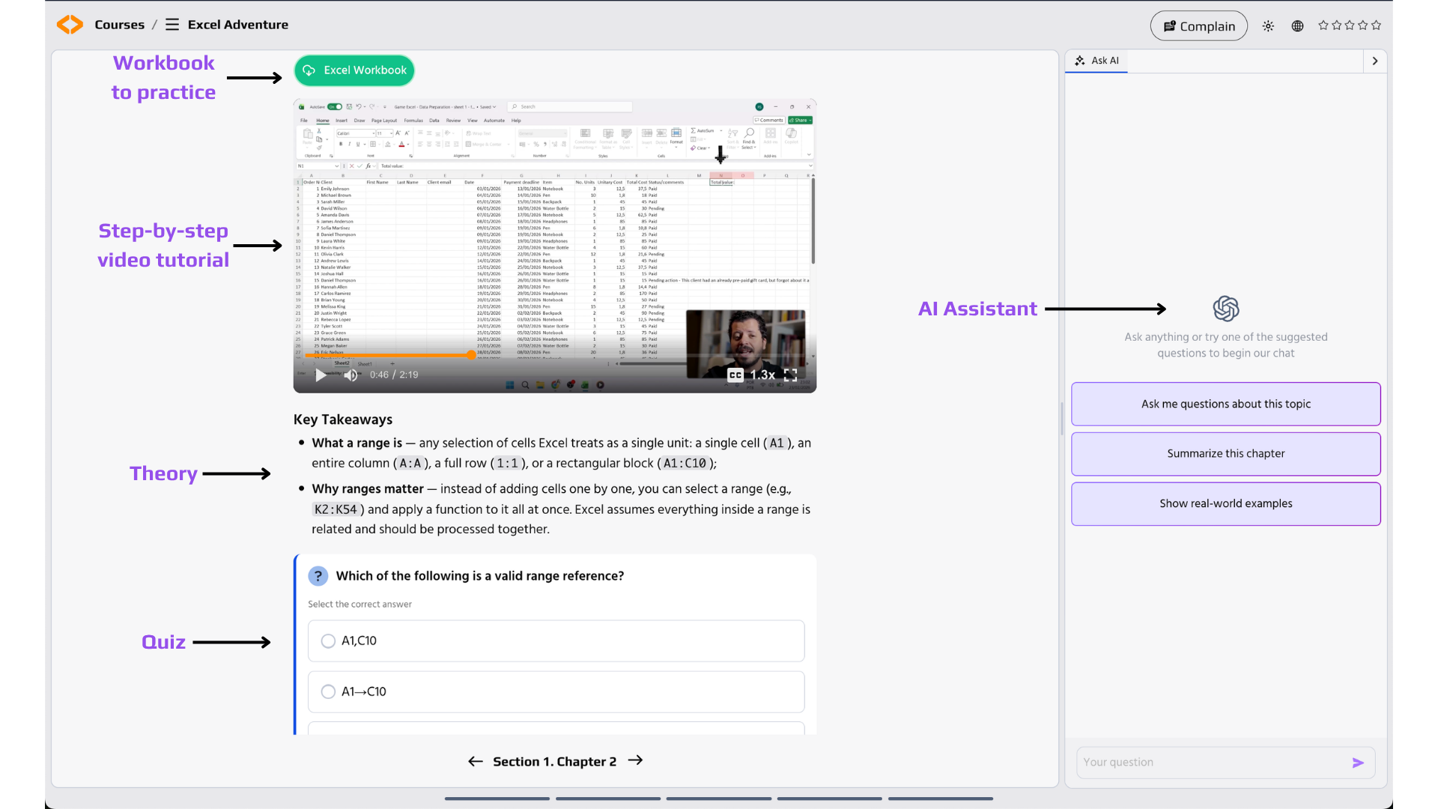The width and height of the screenshot is (1438, 809).
Task: Click the orange platform logo
Action: (70, 25)
